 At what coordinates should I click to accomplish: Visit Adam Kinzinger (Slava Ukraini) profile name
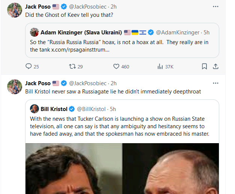point(81,32)
